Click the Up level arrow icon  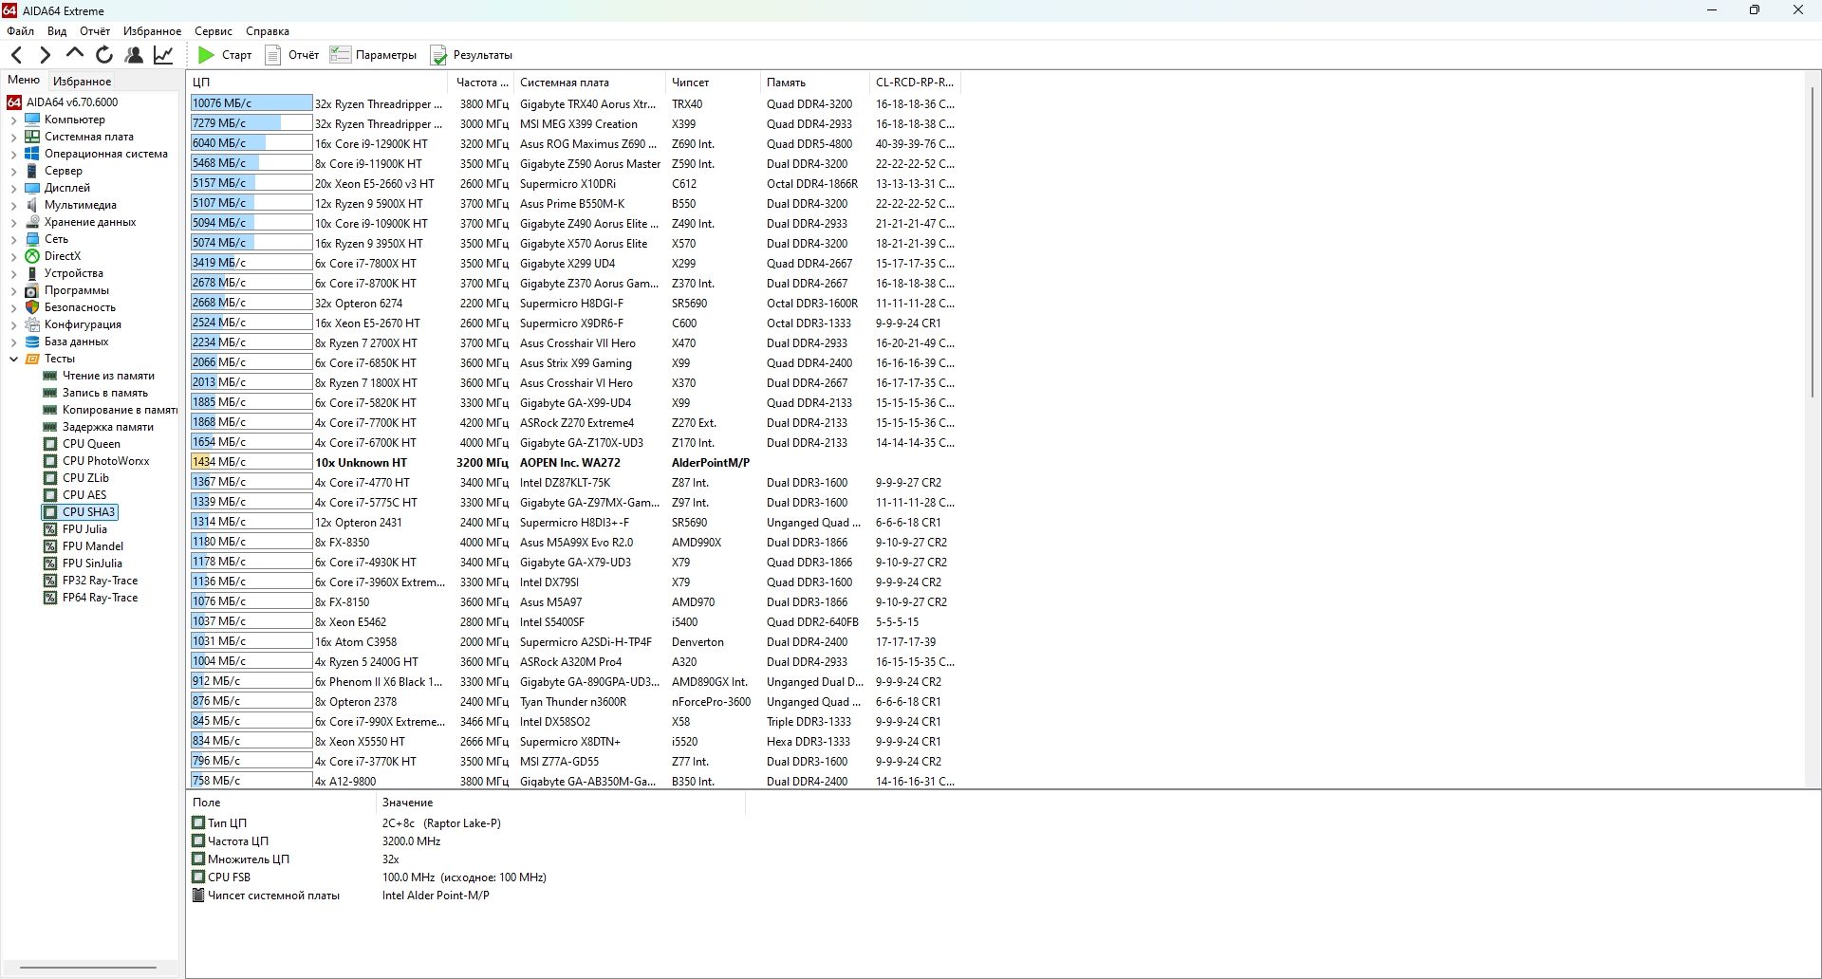74,54
